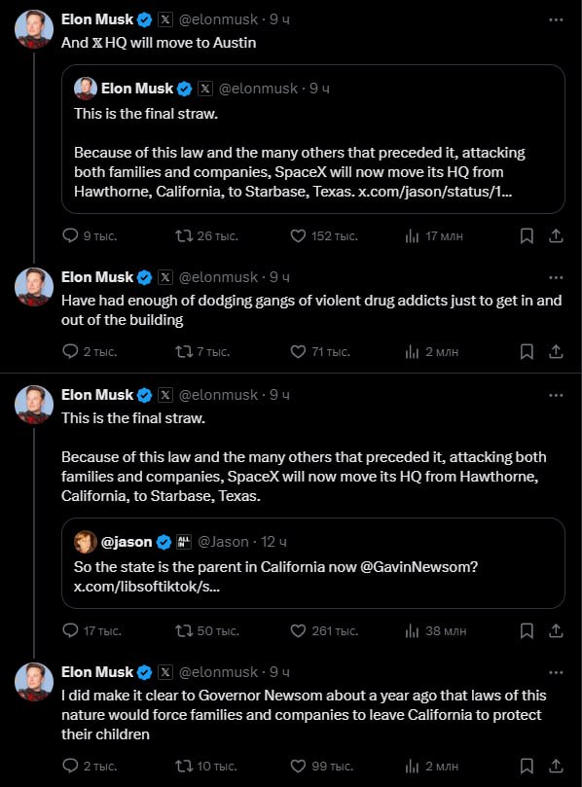Share the Governor Newsom tweet
582x787 pixels.
(x=556, y=766)
